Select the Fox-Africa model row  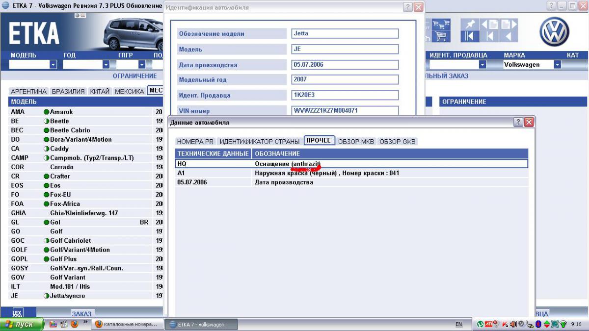[x=86, y=204]
